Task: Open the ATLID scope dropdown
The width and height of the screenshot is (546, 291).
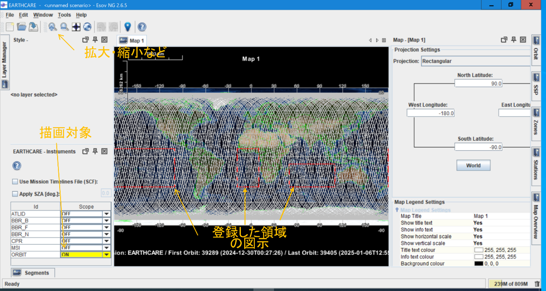Action: click(107, 214)
